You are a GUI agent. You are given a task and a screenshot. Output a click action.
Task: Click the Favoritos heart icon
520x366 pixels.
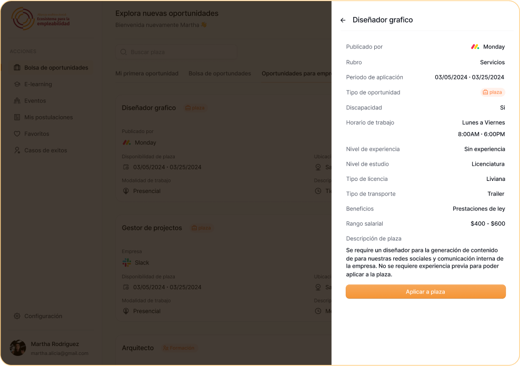[17, 134]
